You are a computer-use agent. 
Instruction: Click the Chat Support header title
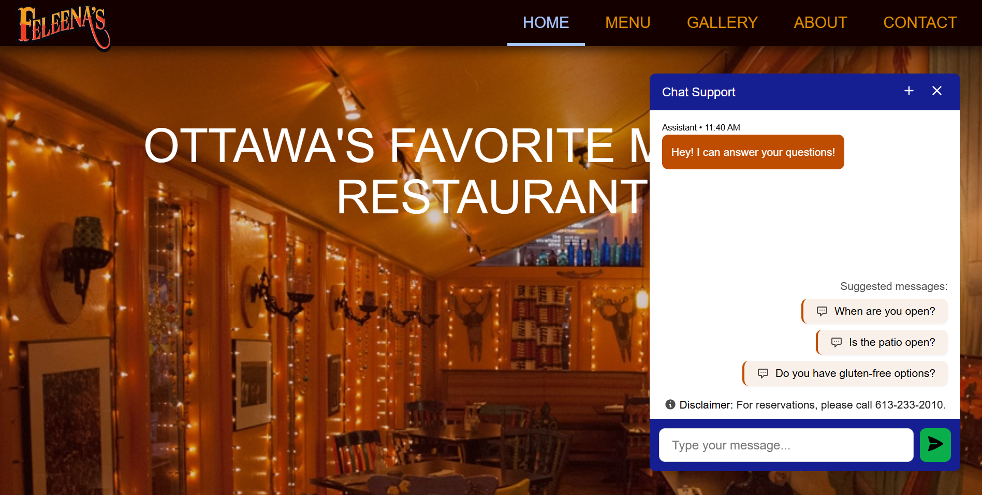click(698, 92)
